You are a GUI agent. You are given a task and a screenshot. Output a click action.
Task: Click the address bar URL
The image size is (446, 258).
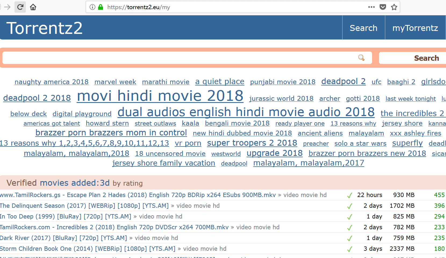coord(138,7)
